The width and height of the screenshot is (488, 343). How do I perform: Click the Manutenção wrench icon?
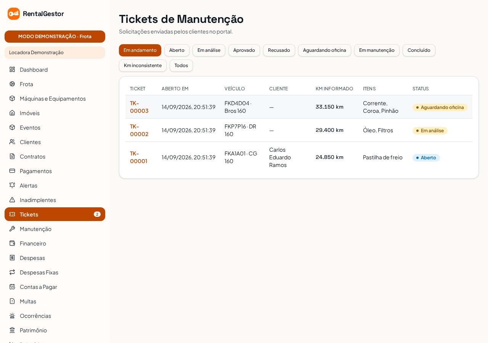[12, 229]
